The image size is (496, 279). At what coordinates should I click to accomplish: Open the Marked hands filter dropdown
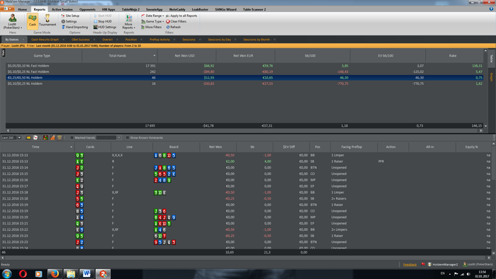tap(119, 137)
